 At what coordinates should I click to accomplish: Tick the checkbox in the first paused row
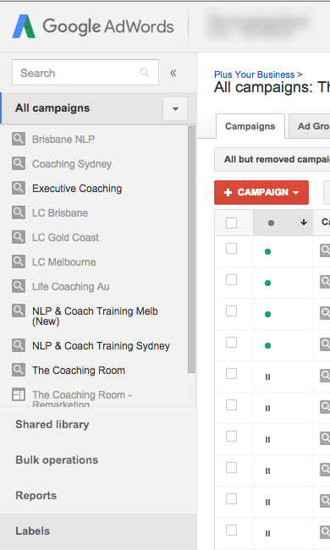tap(232, 373)
